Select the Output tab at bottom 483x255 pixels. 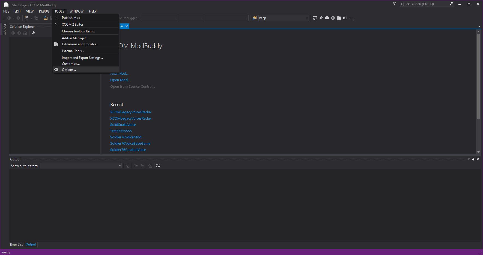(31, 244)
